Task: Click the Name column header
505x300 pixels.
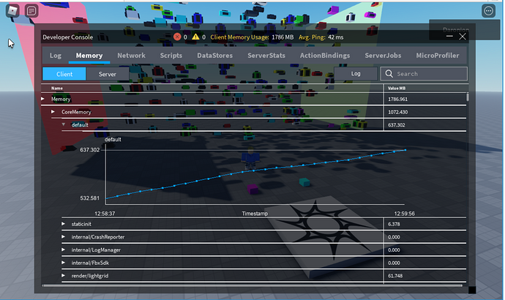Action: [57, 89]
